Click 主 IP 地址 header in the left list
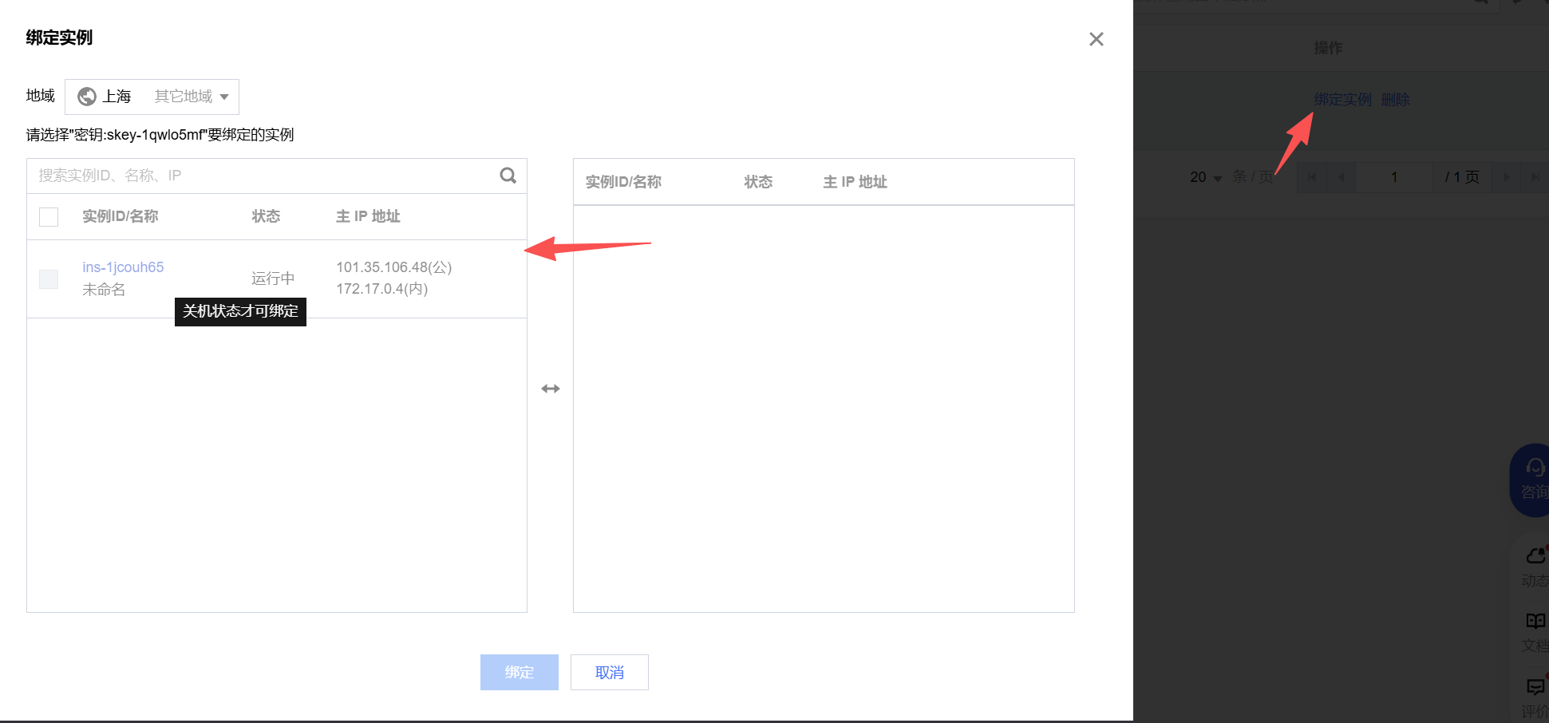Screen dimensions: 1549x723 coord(368,216)
